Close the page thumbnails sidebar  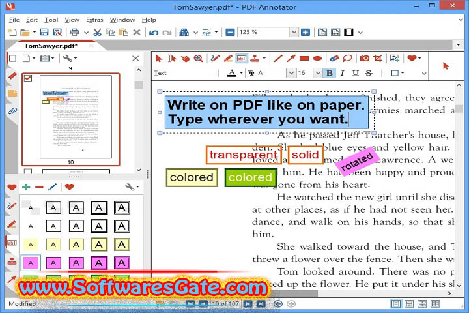[135, 59]
